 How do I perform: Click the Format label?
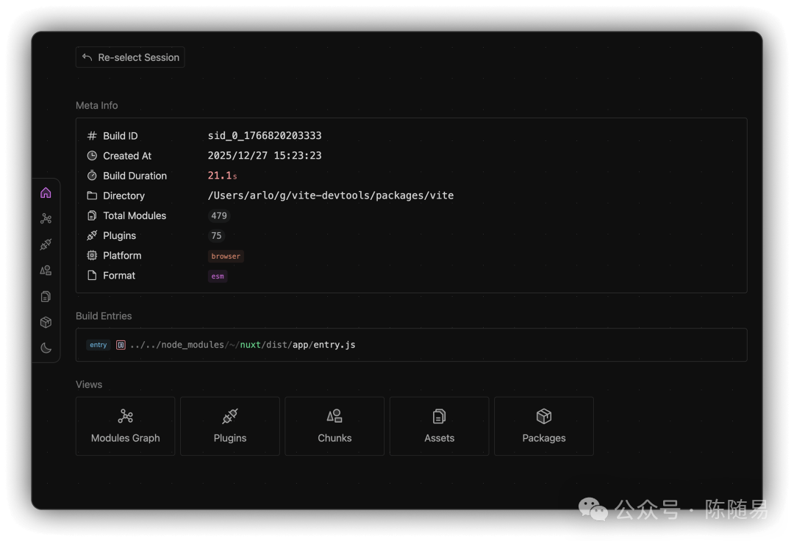(x=119, y=276)
